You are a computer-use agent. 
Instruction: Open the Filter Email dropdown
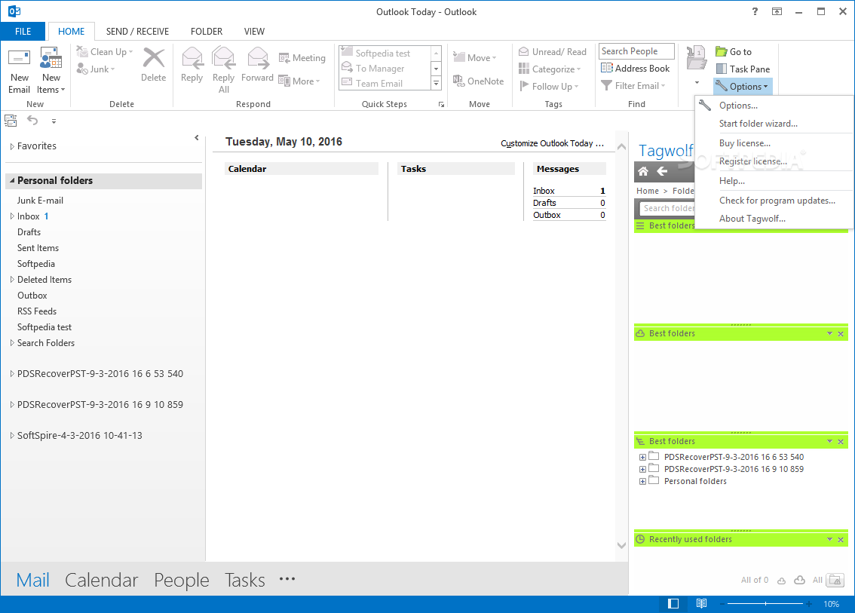[x=633, y=86]
